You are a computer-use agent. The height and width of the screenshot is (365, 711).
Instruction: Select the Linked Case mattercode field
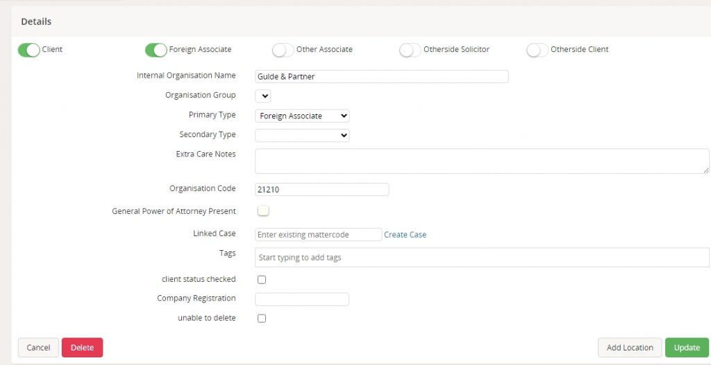coord(318,235)
